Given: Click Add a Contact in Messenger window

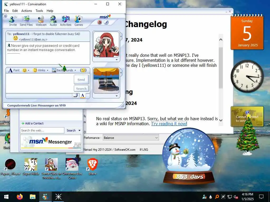Looking at the screenshot, I should click(x=32, y=123).
